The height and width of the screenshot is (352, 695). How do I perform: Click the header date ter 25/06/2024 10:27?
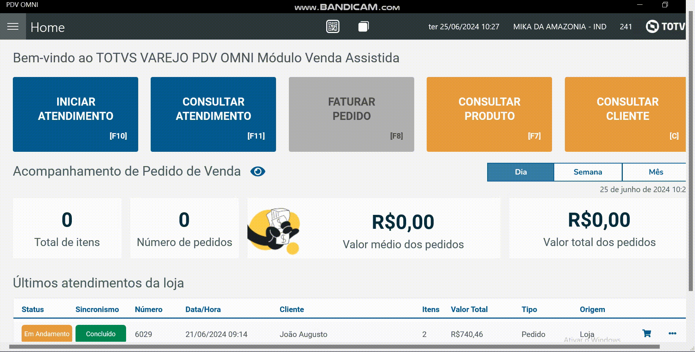(x=464, y=27)
